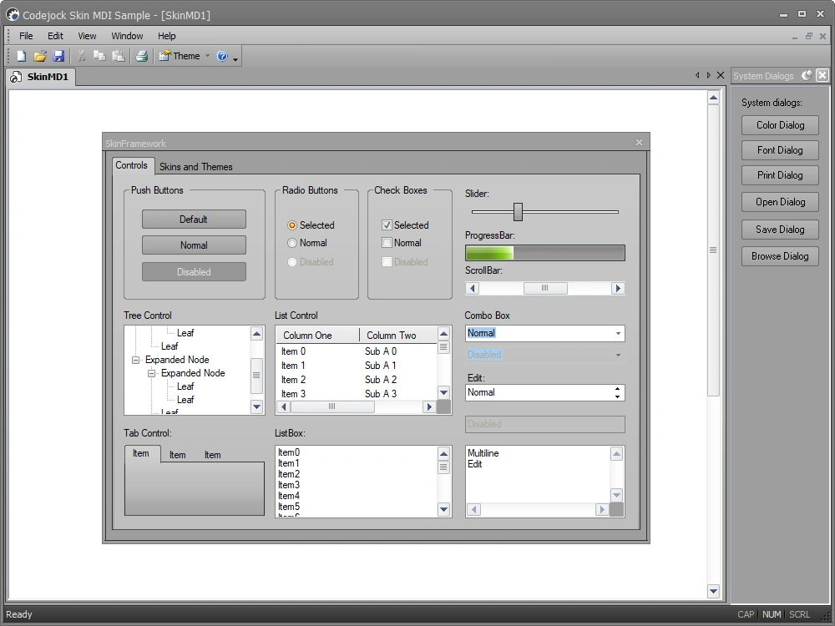Open toolbar options arrow next to Help
The image size is (835, 626).
pyautogui.click(x=235, y=58)
